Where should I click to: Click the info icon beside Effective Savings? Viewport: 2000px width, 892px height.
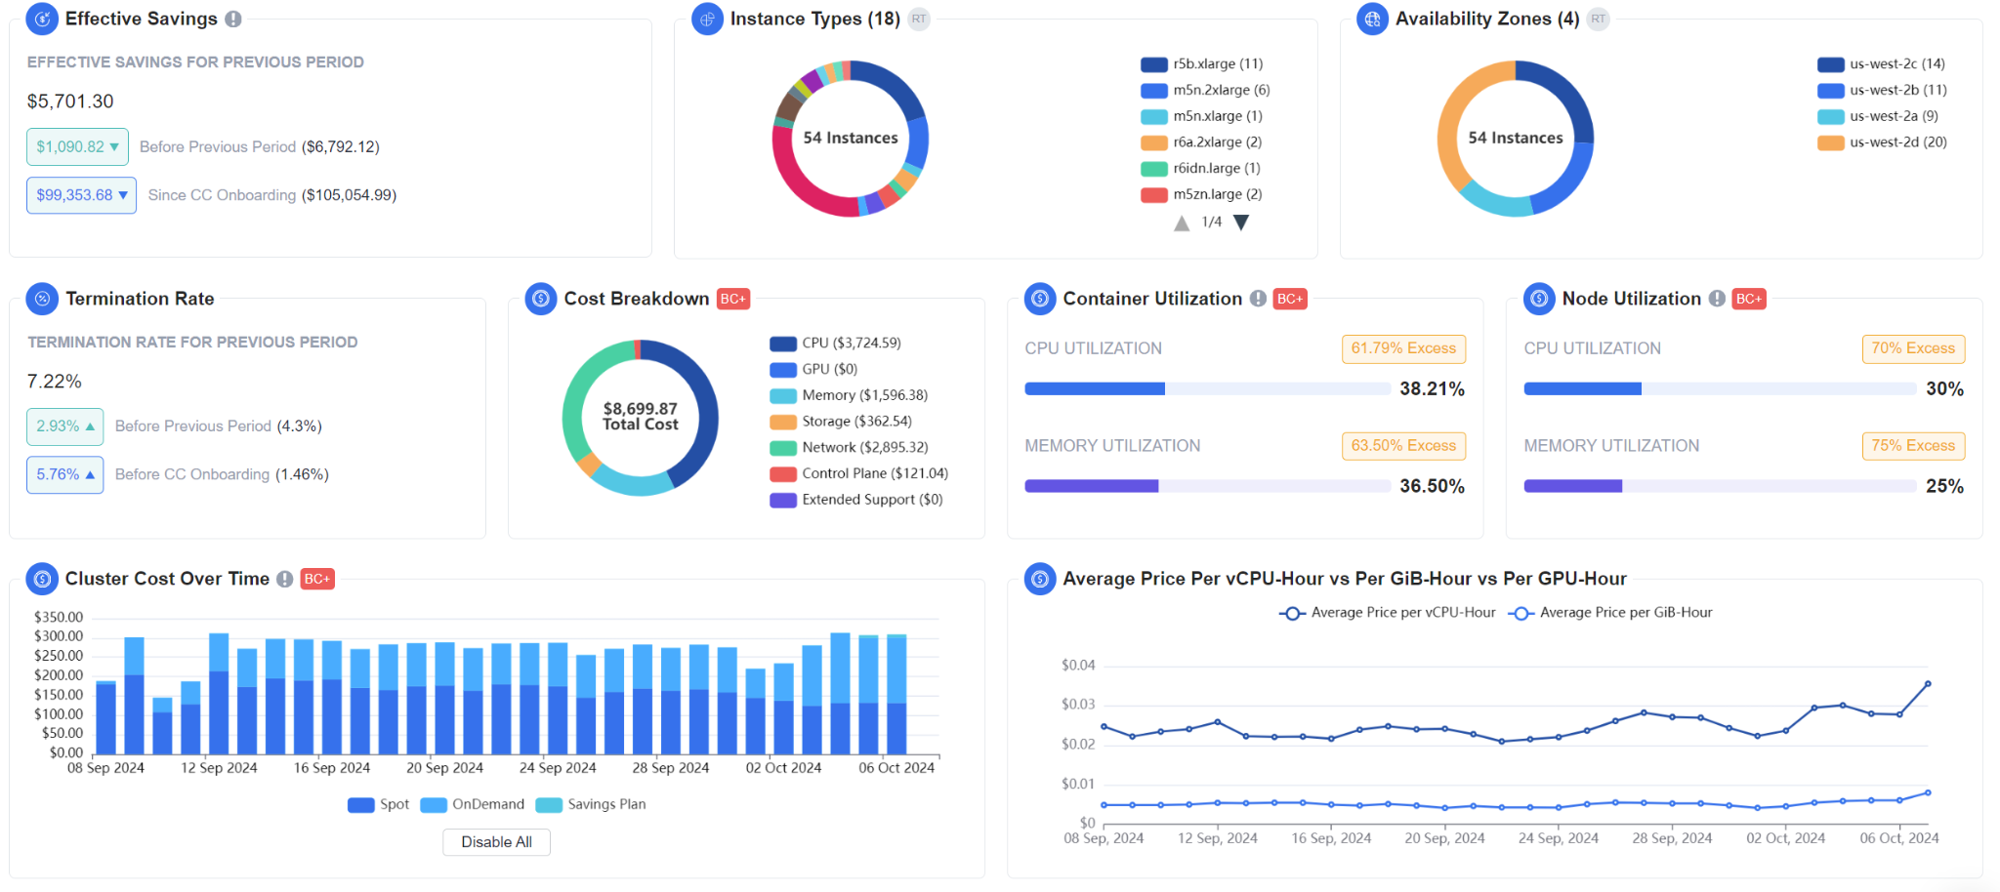(x=233, y=19)
